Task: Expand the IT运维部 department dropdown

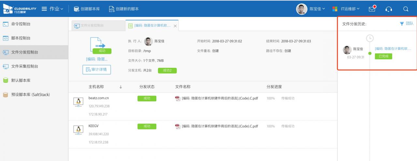Action: click(346, 9)
